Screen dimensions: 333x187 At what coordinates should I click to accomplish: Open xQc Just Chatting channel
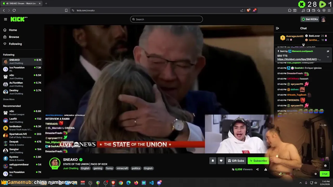pos(22,77)
